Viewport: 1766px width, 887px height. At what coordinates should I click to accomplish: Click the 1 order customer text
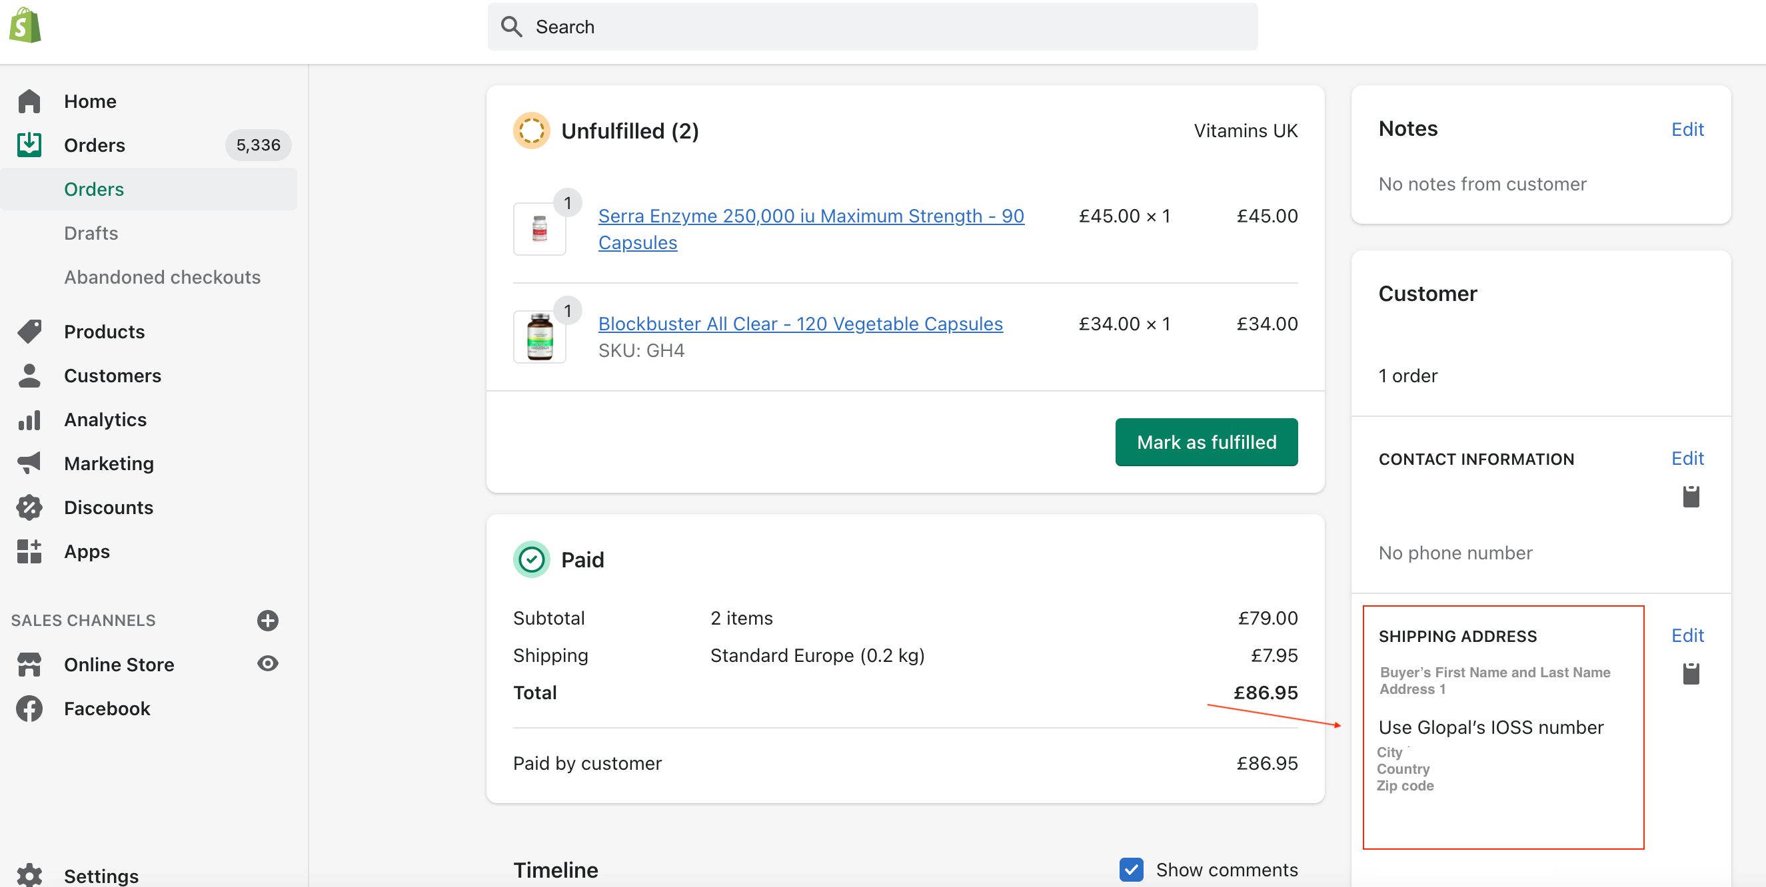click(x=1407, y=376)
